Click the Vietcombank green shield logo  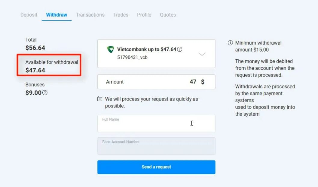[x=111, y=49]
